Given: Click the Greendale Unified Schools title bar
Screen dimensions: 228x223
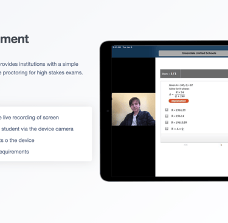Looking at the screenshot, I should pyautogui.click(x=193, y=53).
